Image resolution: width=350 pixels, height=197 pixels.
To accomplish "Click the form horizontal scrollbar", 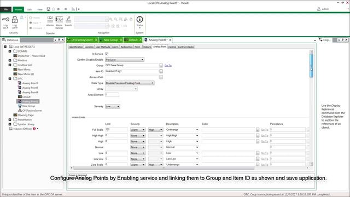I will point(164,168).
